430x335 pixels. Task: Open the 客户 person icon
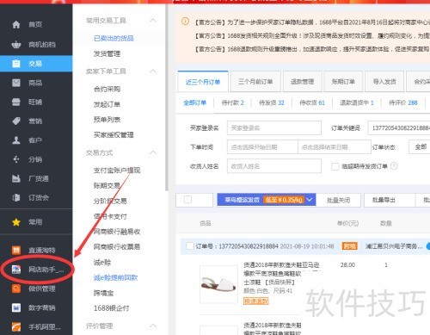(16, 140)
